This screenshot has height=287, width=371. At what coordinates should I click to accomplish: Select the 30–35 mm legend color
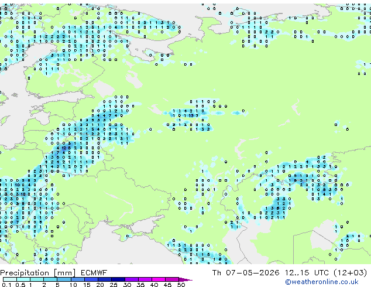(131, 279)
